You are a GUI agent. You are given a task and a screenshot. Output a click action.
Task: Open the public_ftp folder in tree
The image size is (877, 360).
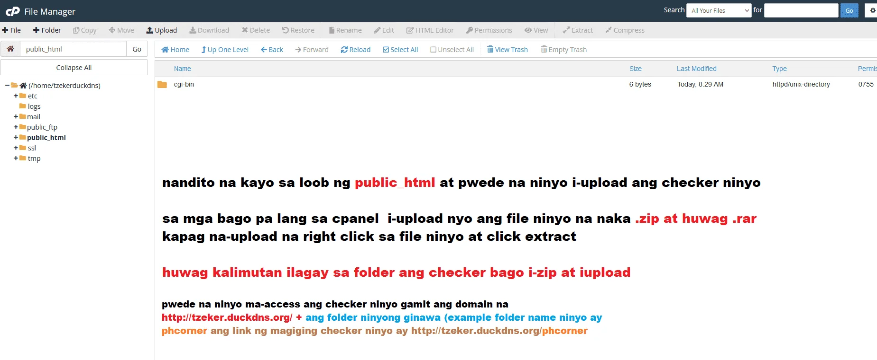tap(42, 127)
